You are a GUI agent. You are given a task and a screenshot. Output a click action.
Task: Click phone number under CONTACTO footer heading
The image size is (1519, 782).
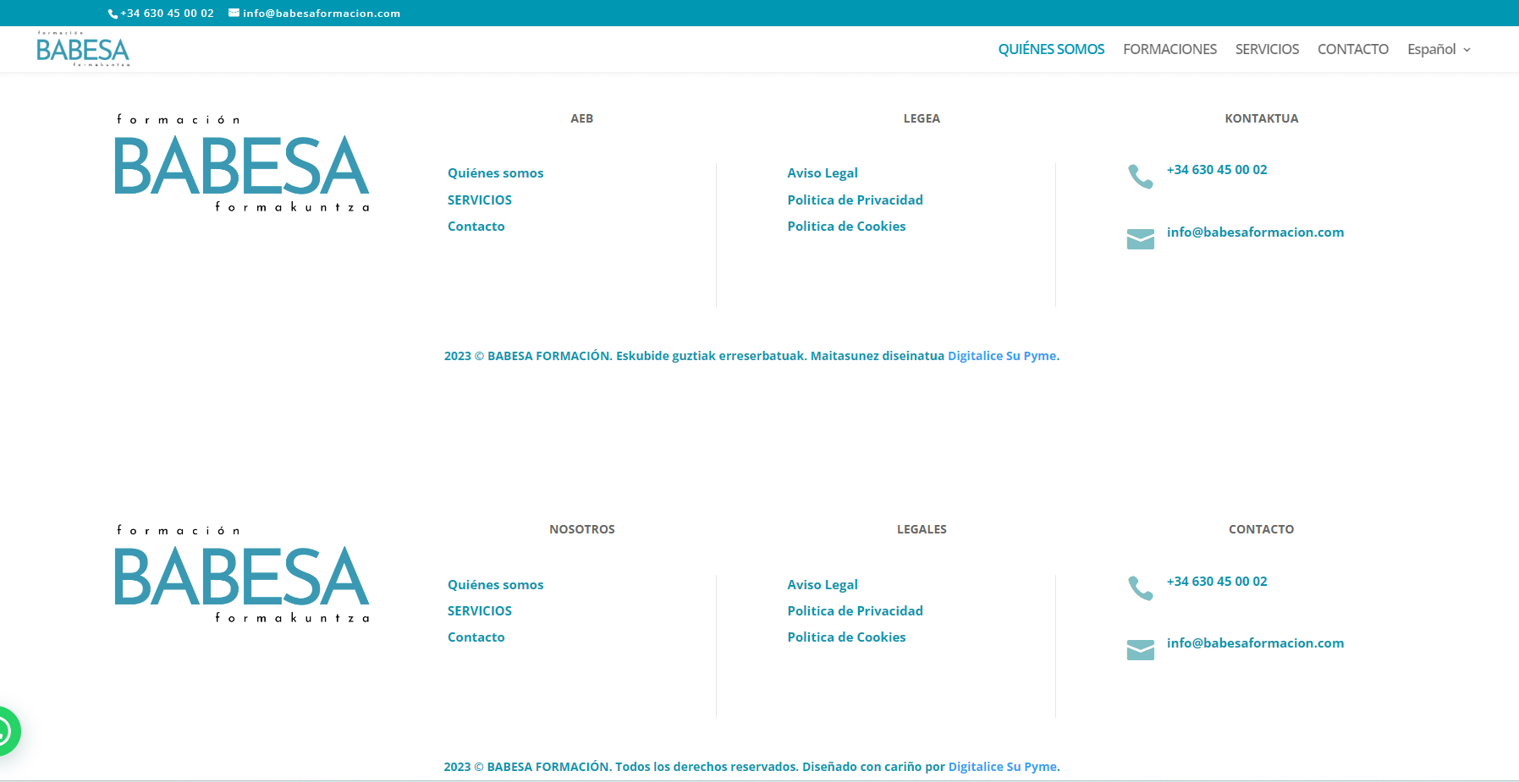click(1217, 582)
